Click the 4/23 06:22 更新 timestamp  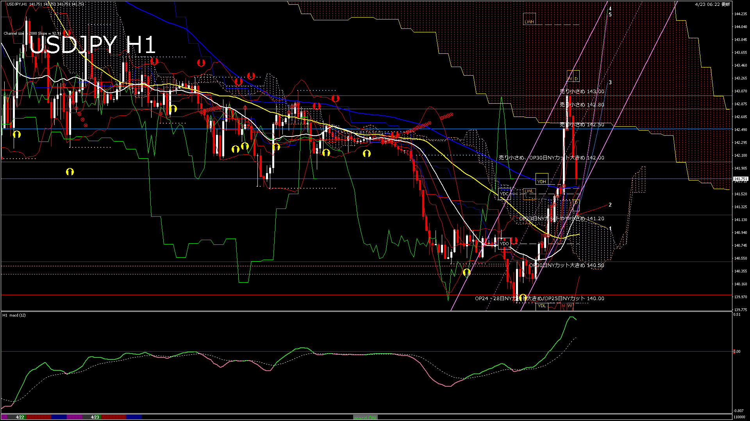pos(712,4)
